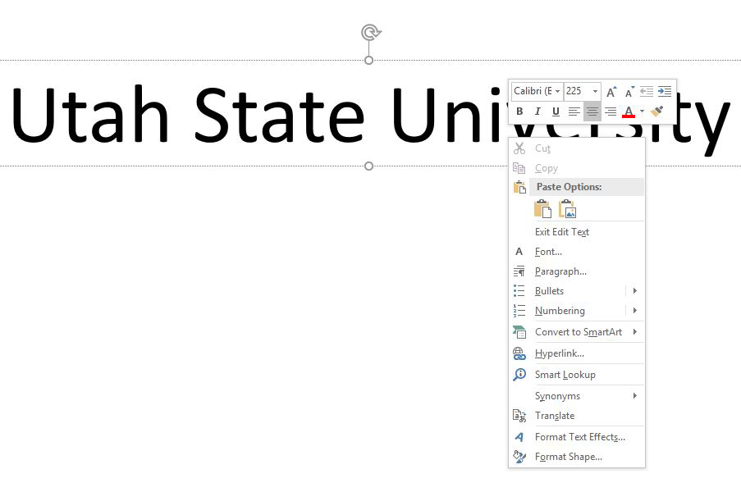The height and width of the screenshot is (501, 741).
Task: Toggle Underline in the mini toolbar
Action: (x=556, y=112)
